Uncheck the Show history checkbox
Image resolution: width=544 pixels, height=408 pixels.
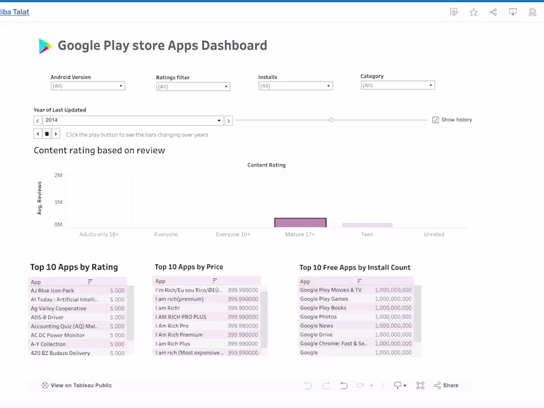pos(435,120)
